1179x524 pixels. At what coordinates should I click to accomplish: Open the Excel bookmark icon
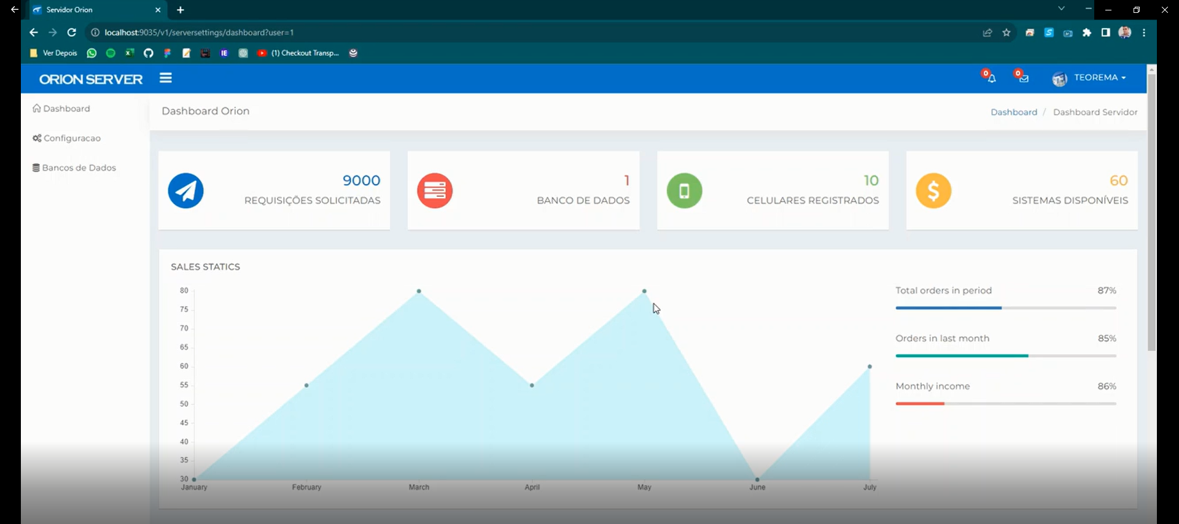click(130, 53)
